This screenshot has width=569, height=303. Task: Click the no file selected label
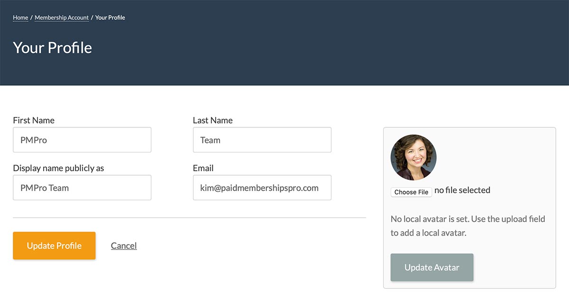pyautogui.click(x=462, y=190)
